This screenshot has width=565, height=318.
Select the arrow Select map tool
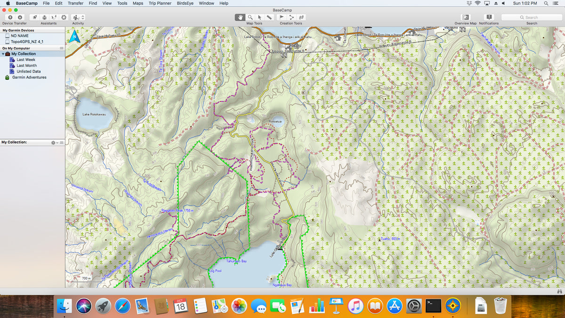(259, 17)
